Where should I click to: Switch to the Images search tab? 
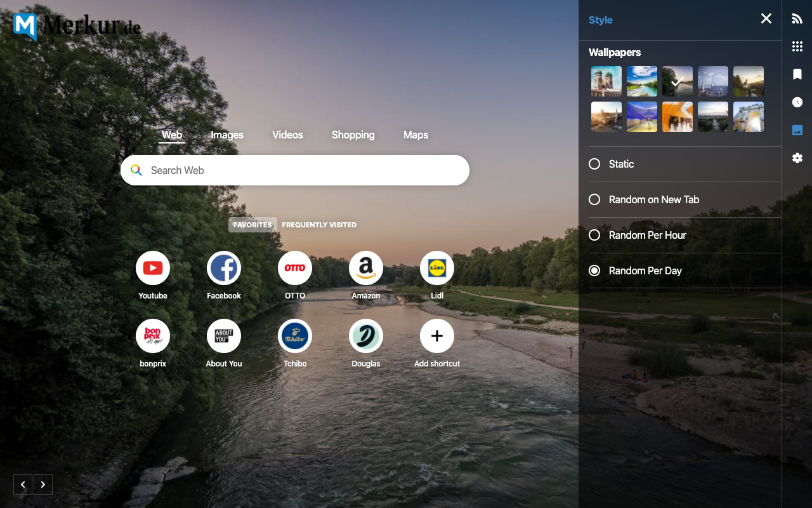(x=227, y=135)
